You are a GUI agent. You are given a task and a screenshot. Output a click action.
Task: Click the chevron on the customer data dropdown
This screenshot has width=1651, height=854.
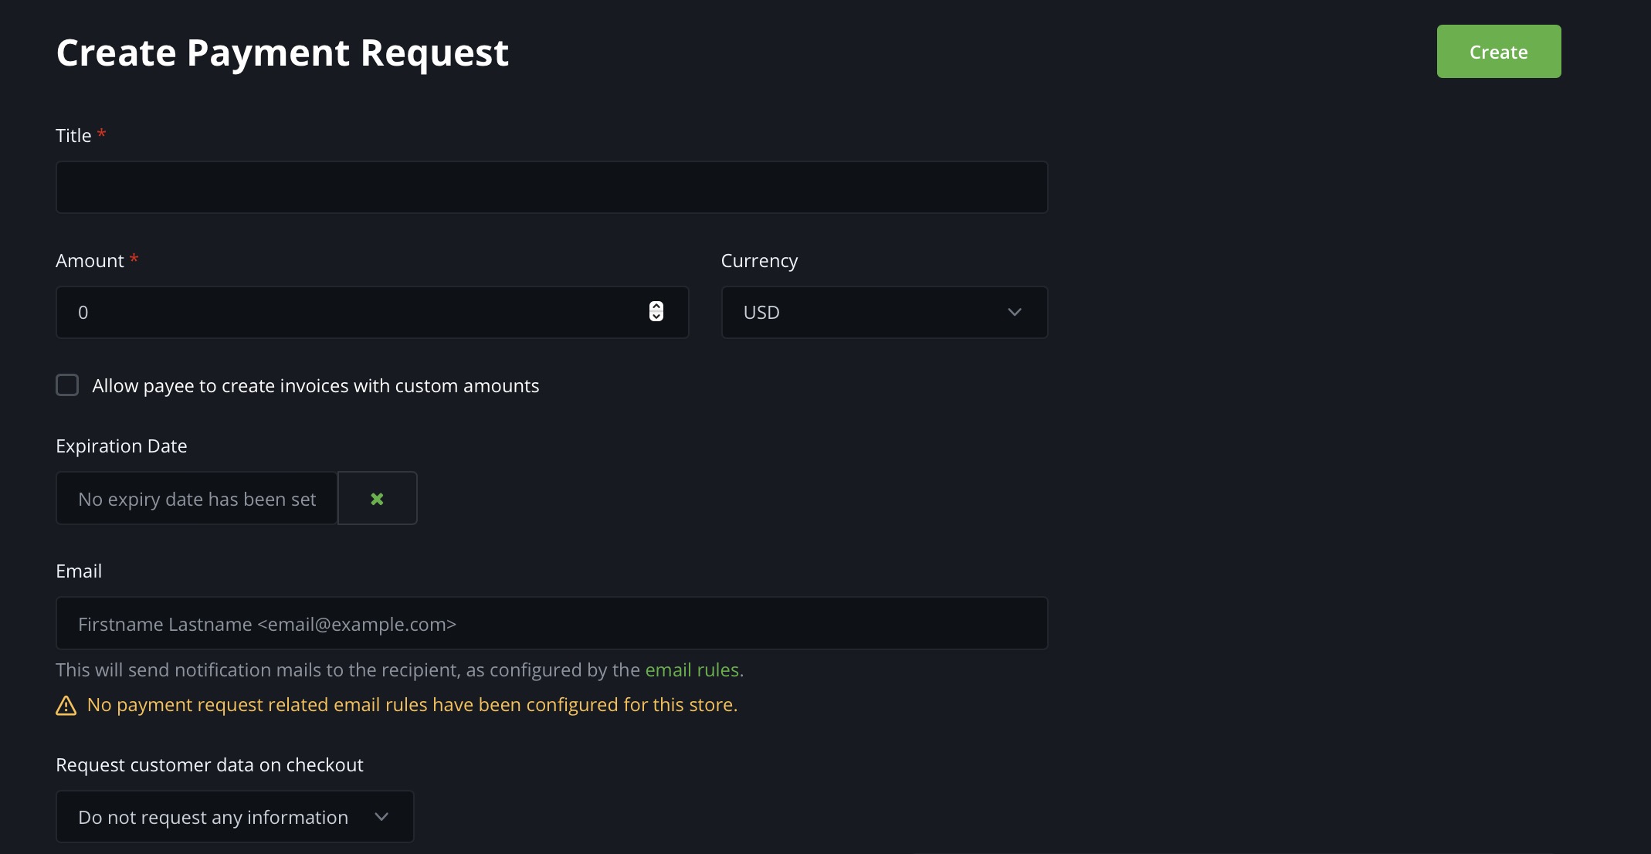[381, 816]
